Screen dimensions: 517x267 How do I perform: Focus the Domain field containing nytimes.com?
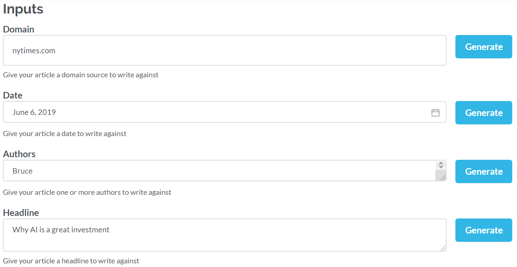click(x=219, y=51)
